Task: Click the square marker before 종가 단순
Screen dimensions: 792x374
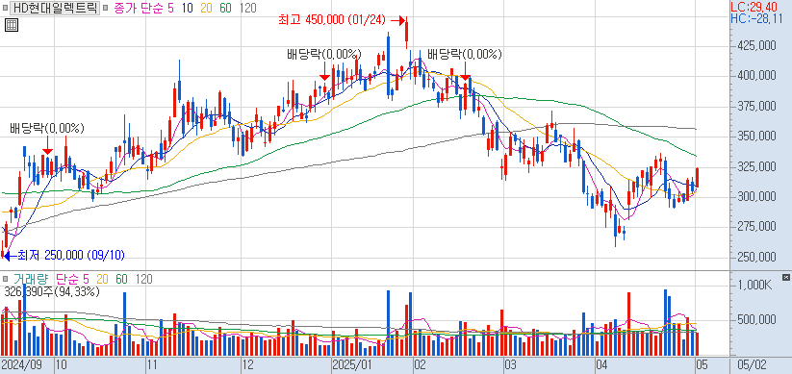Action: (104, 8)
